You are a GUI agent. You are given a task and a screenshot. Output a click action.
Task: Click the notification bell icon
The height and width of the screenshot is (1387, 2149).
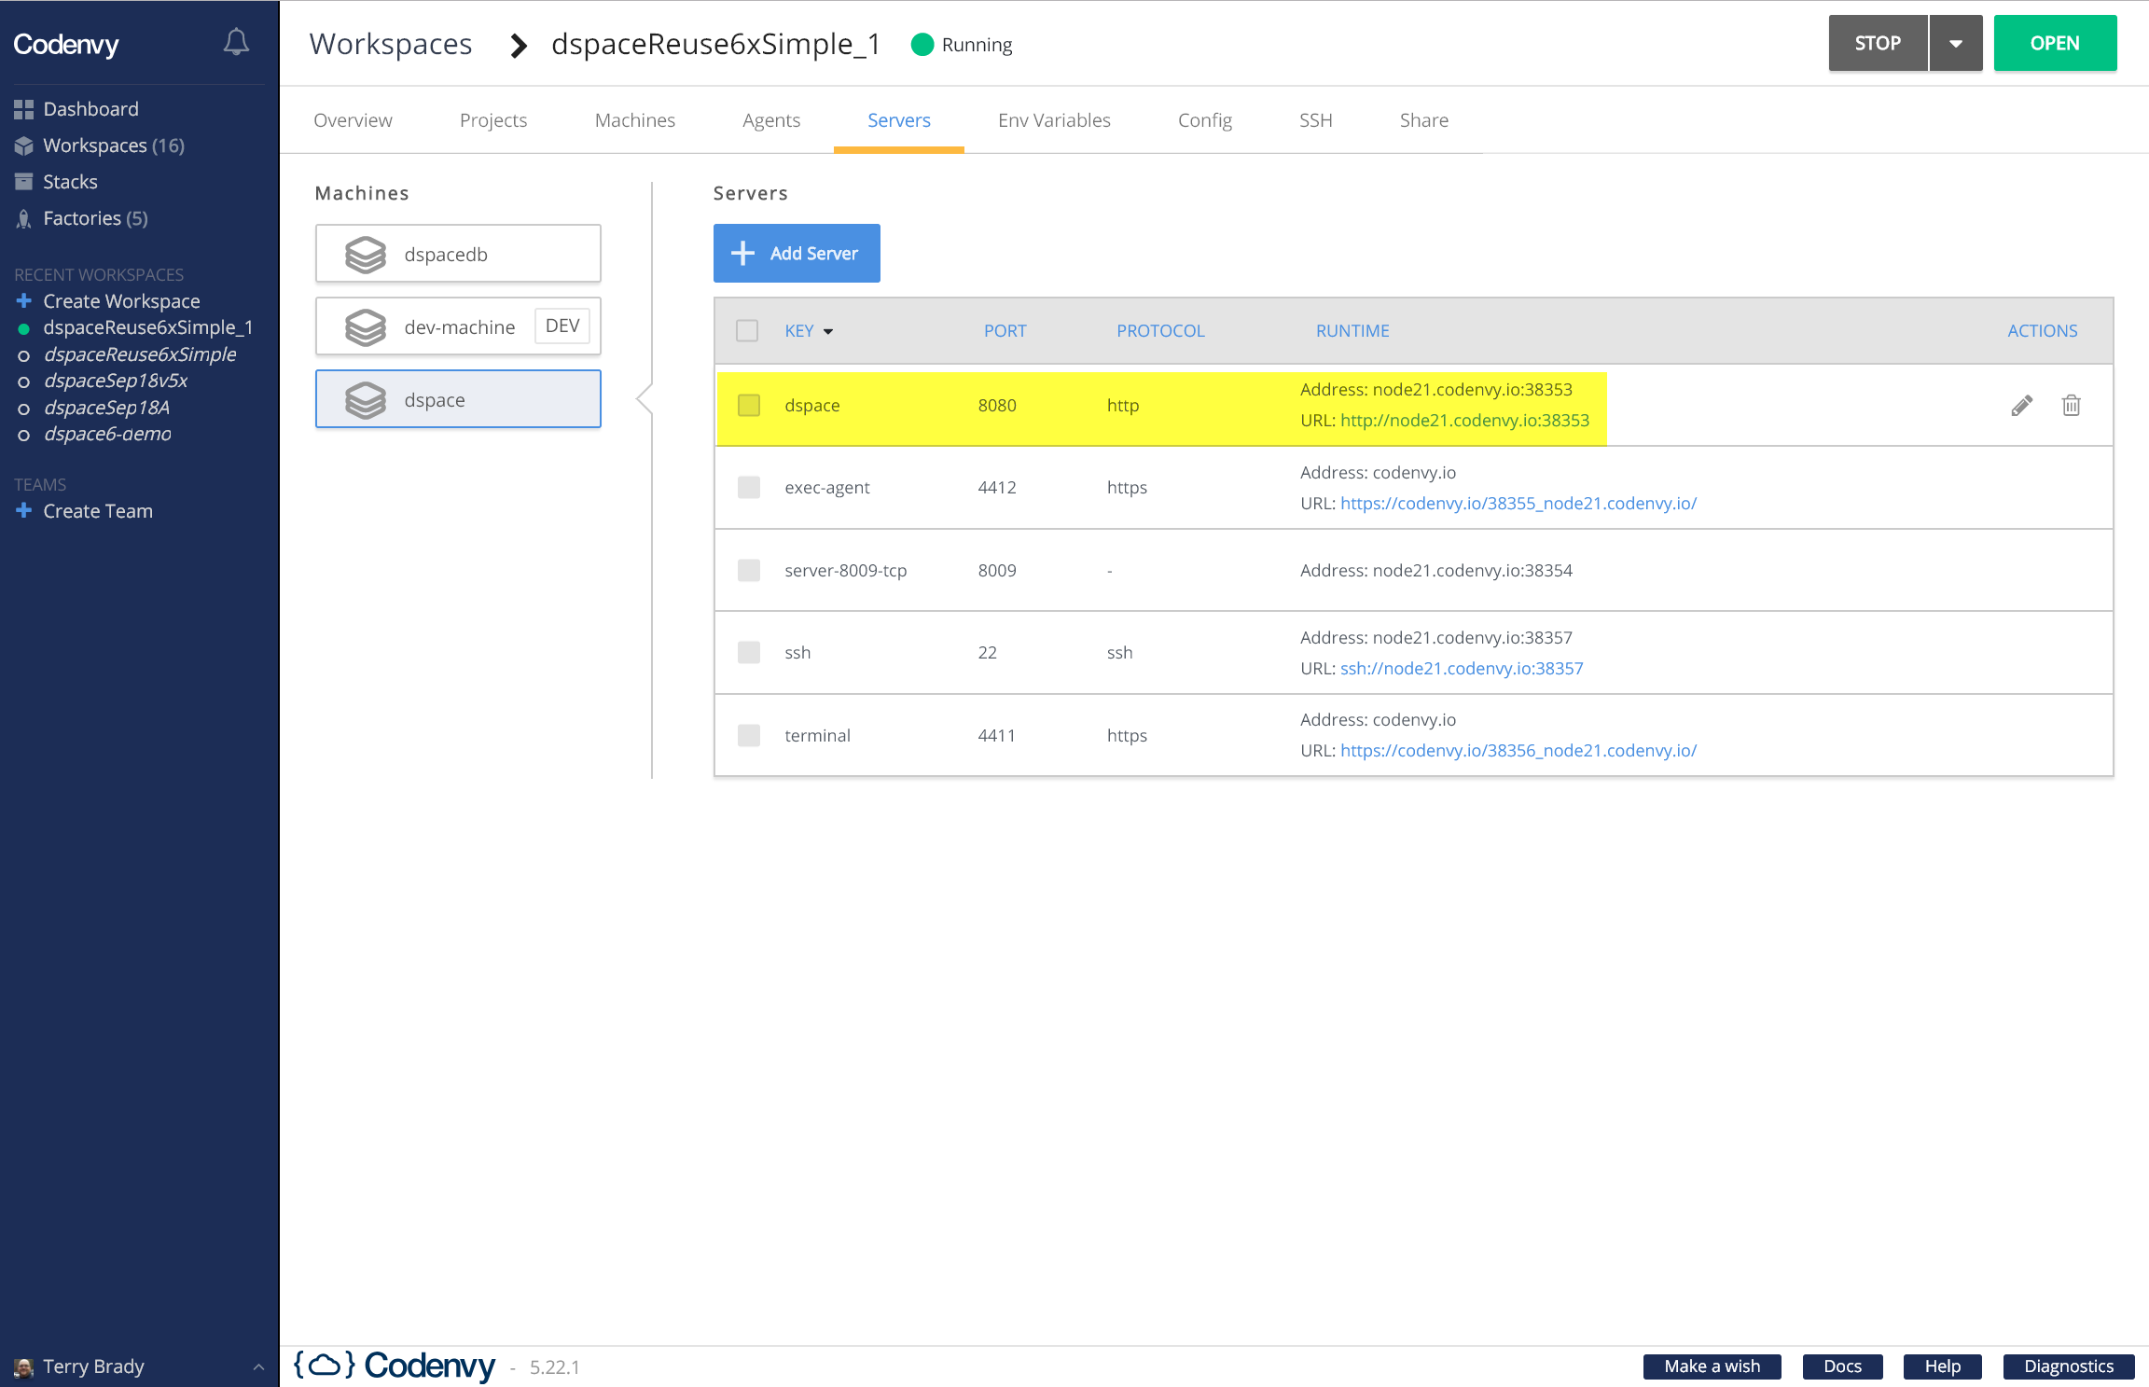(x=236, y=43)
